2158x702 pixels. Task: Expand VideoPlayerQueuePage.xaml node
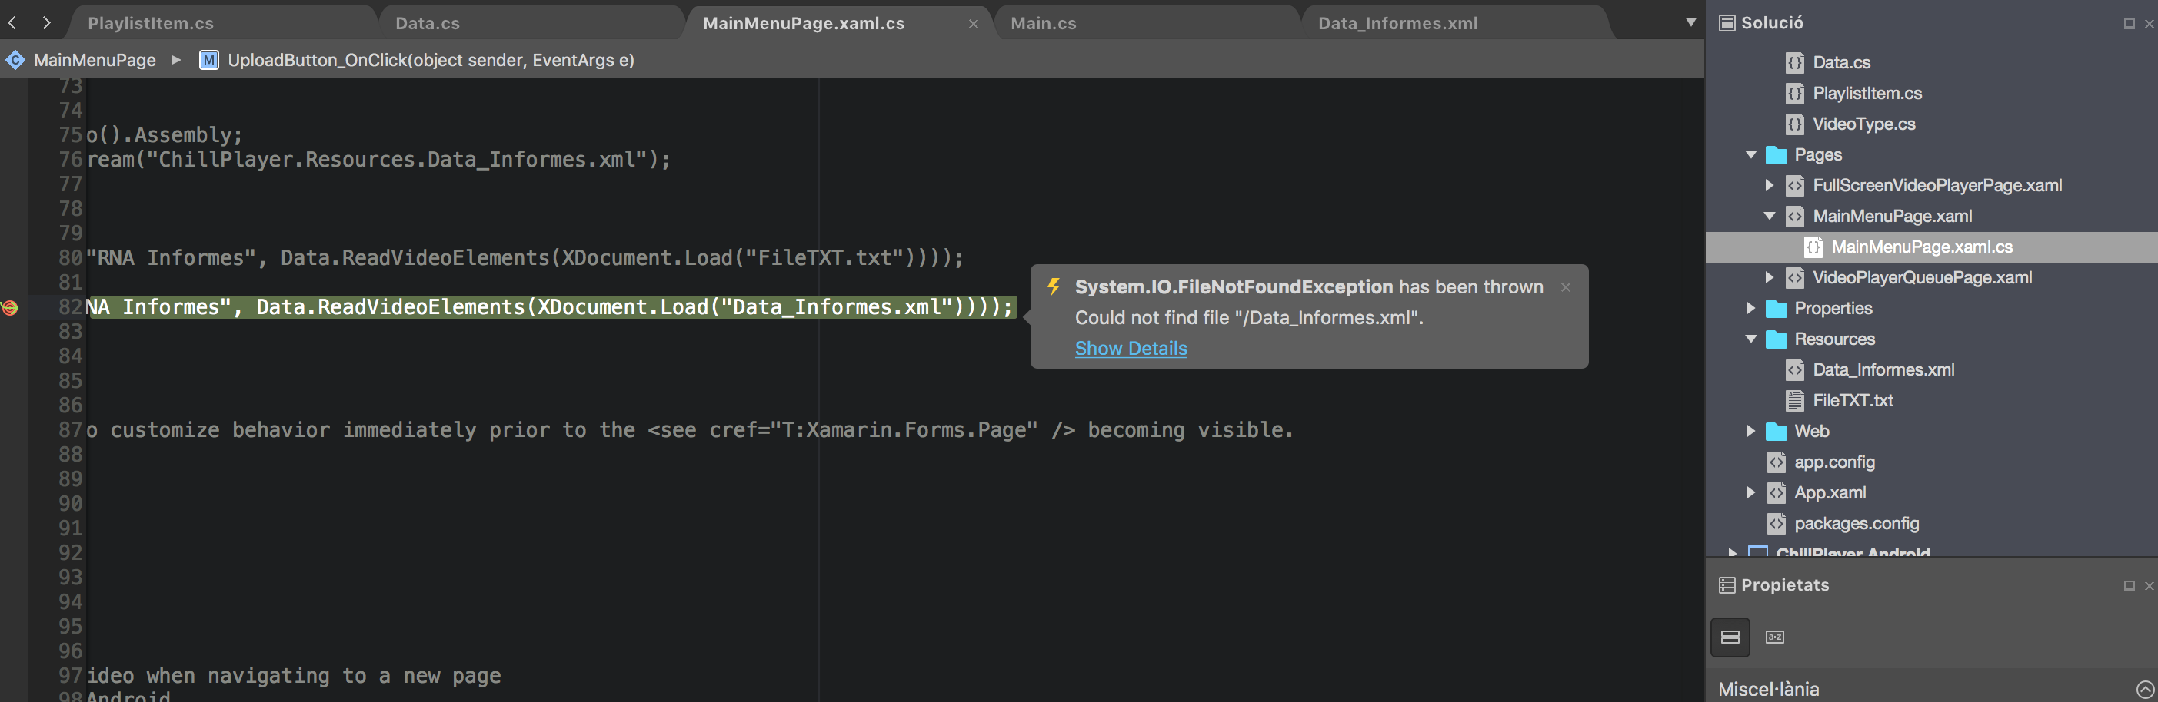tap(1770, 278)
